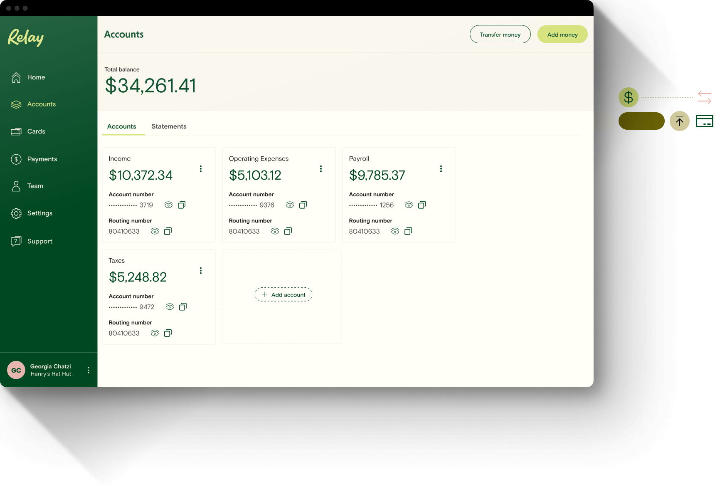715x484 pixels.
Task: Open the Home section in the sidebar
Action: coord(36,77)
